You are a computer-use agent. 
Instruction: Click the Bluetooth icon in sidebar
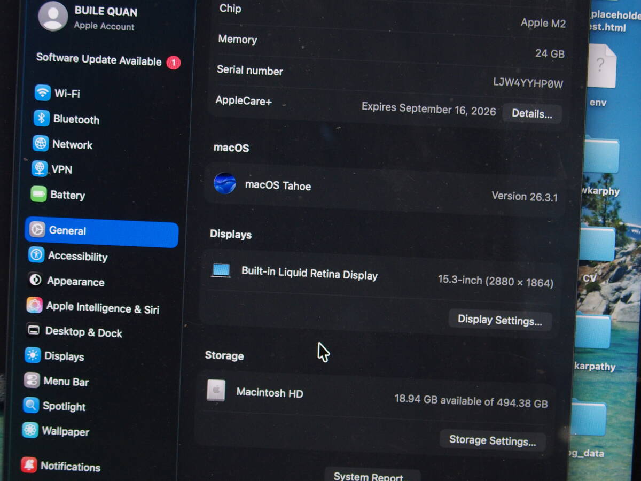[x=42, y=118]
